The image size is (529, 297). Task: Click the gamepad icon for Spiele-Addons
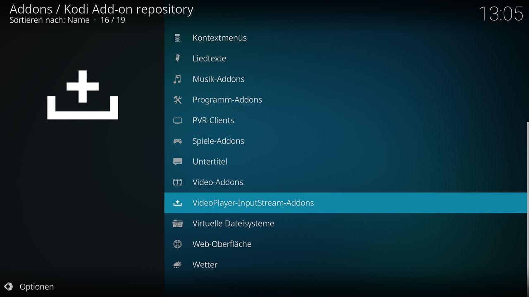click(177, 141)
